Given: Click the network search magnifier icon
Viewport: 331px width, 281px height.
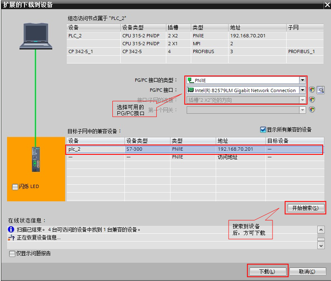Looking at the screenshot, I should coord(321,90).
